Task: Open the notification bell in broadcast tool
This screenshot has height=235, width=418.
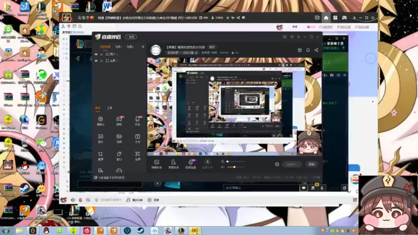Action: click(308, 50)
